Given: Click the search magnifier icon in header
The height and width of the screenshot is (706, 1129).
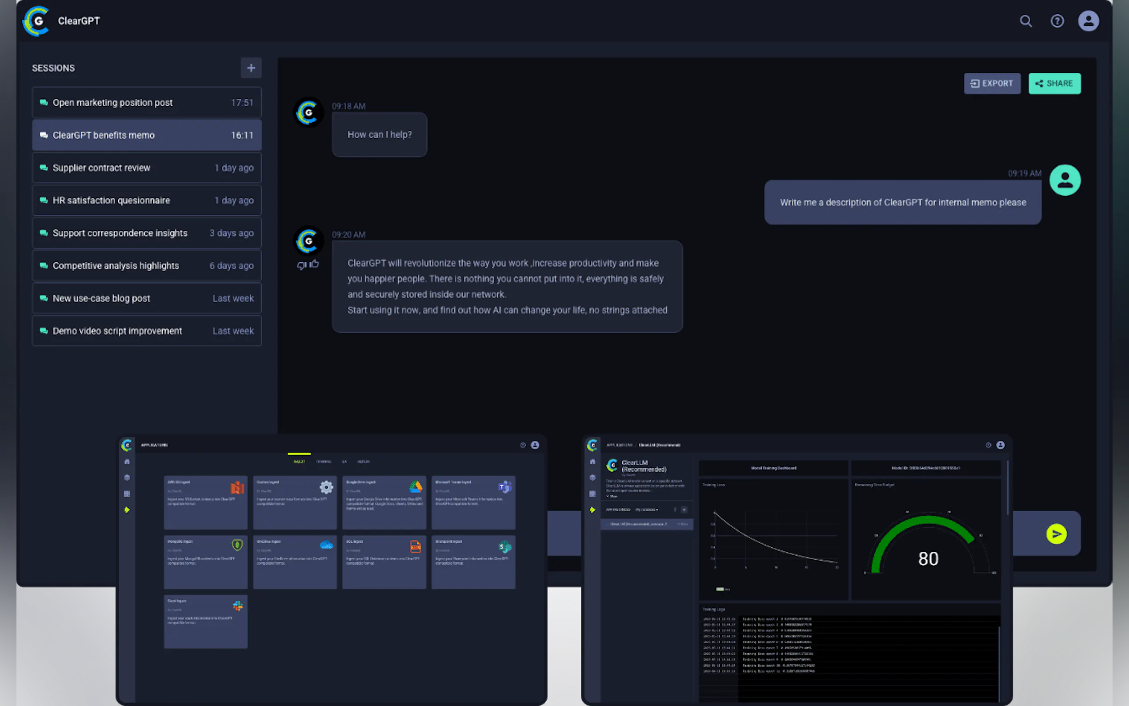Looking at the screenshot, I should 1025,21.
